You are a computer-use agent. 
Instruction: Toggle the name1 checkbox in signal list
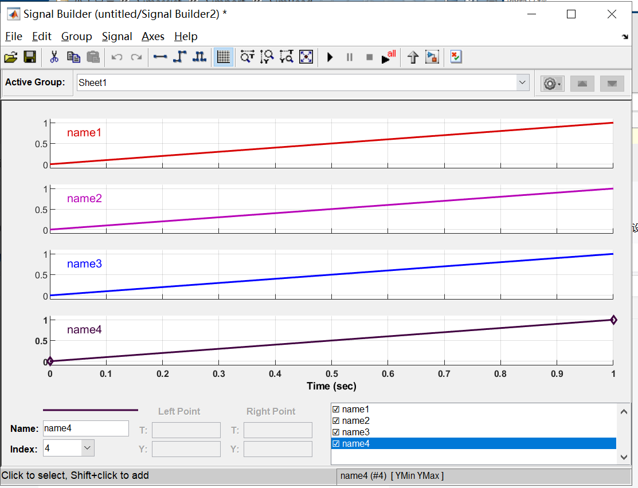336,409
